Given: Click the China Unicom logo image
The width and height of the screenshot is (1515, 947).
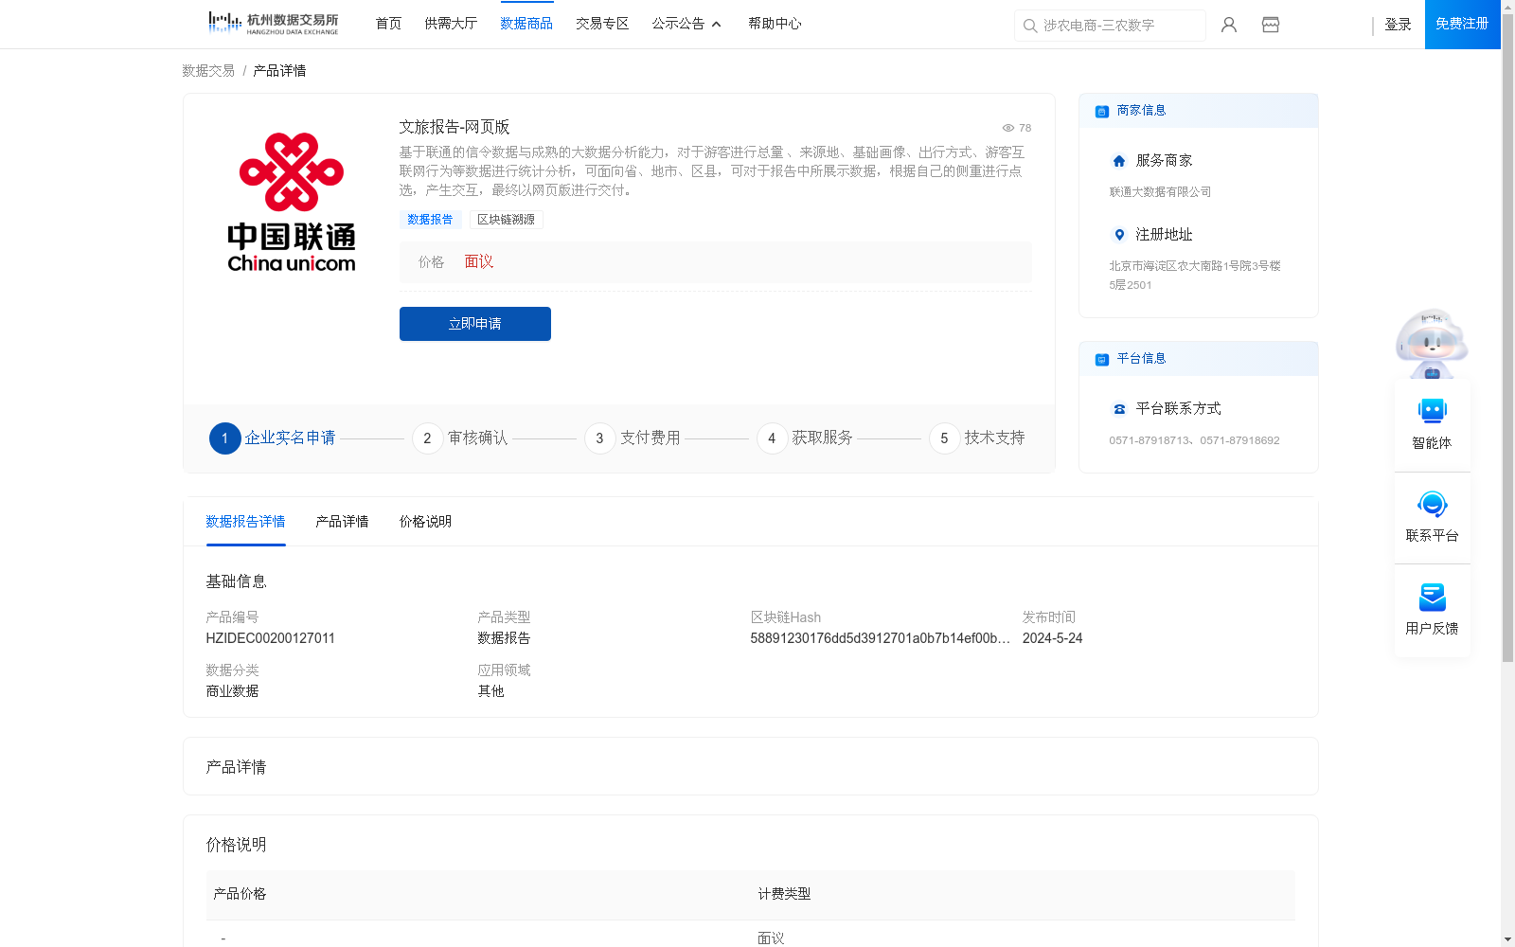Looking at the screenshot, I should click(x=292, y=202).
